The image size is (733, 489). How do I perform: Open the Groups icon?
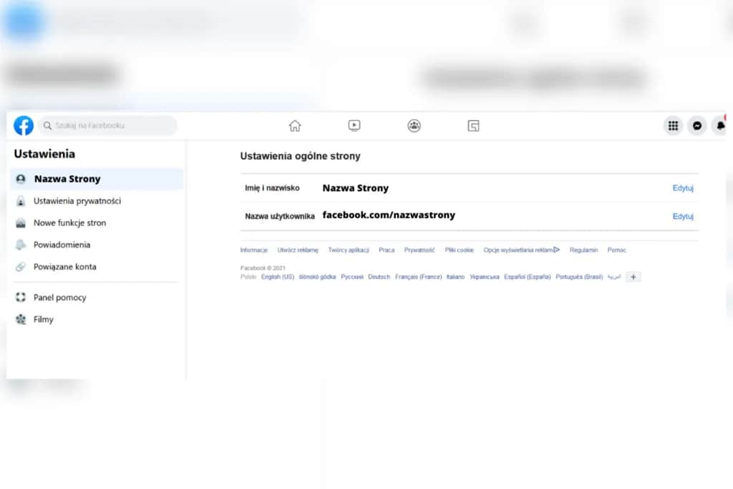click(414, 125)
